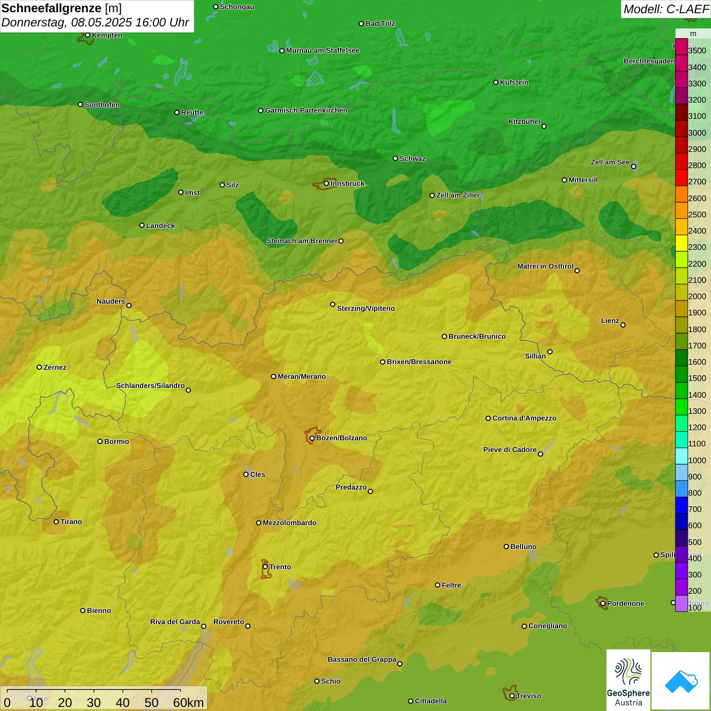This screenshot has width=711, height=711.
Task: Pick the 3500 m legend color swatch
Action: 681,47
